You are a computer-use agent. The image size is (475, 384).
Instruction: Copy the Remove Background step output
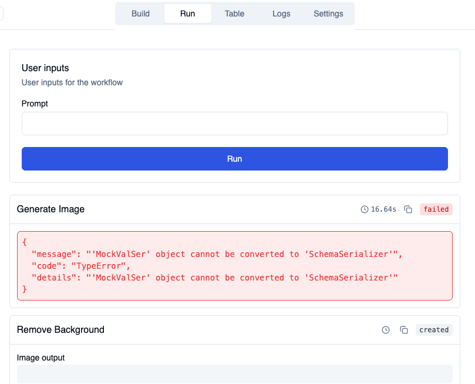(x=404, y=330)
